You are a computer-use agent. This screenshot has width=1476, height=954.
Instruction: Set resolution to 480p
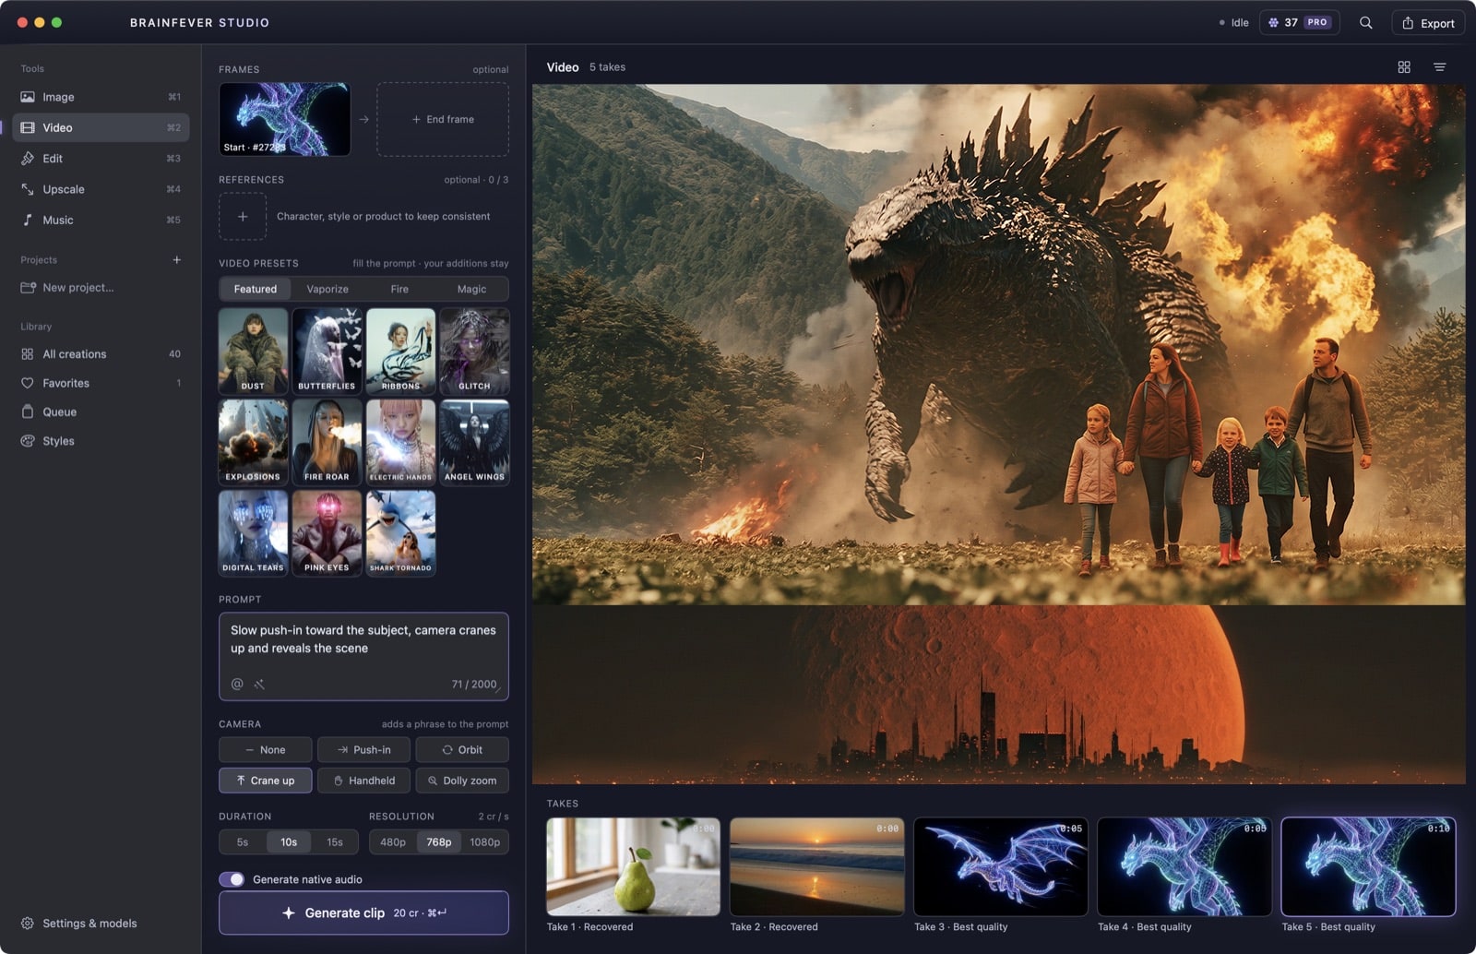click(x=393, y=842)
